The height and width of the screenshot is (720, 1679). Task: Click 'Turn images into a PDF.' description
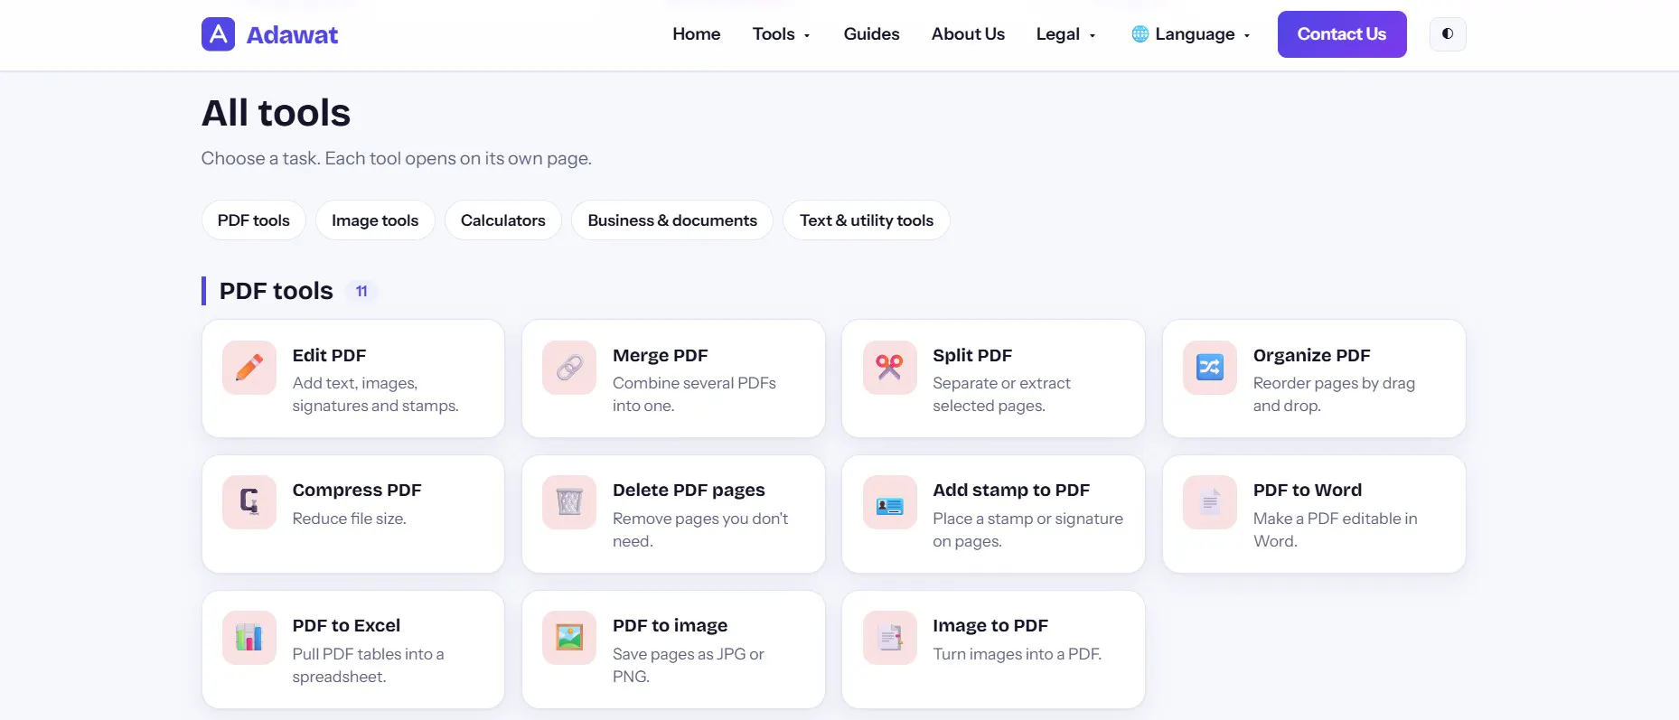(x=1017, y=654)
